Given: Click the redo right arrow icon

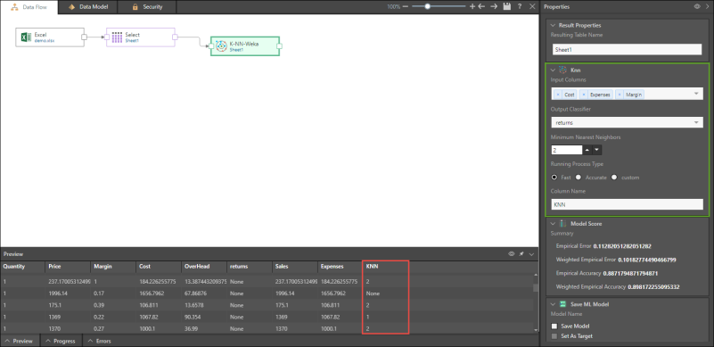Looking at the screenshot, I should pos(494,7).
